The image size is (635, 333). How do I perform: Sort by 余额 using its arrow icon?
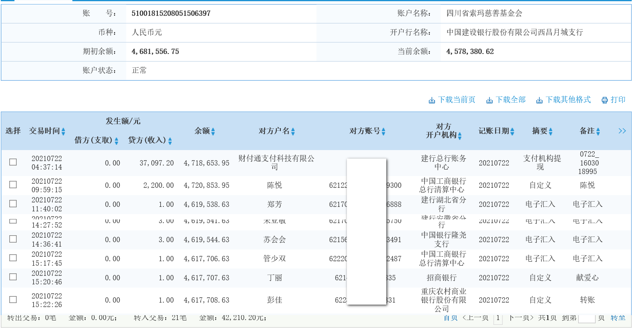click(x=214, y=131)
